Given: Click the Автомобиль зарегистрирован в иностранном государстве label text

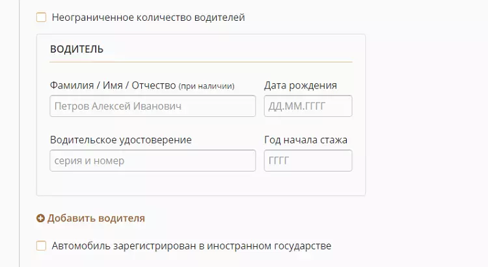Looking at the screenshot, I should [x=191, y=246].
